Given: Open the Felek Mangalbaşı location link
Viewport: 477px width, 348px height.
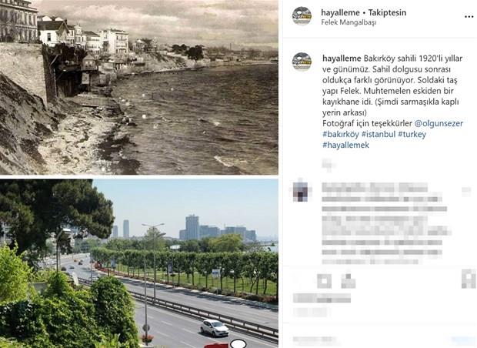Looking at the screenshot, I should click(349, 22).
